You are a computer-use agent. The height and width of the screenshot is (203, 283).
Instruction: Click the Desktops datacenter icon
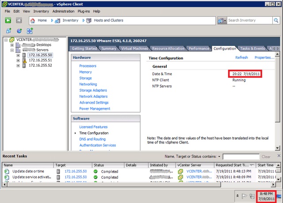(x=18, y=45)
